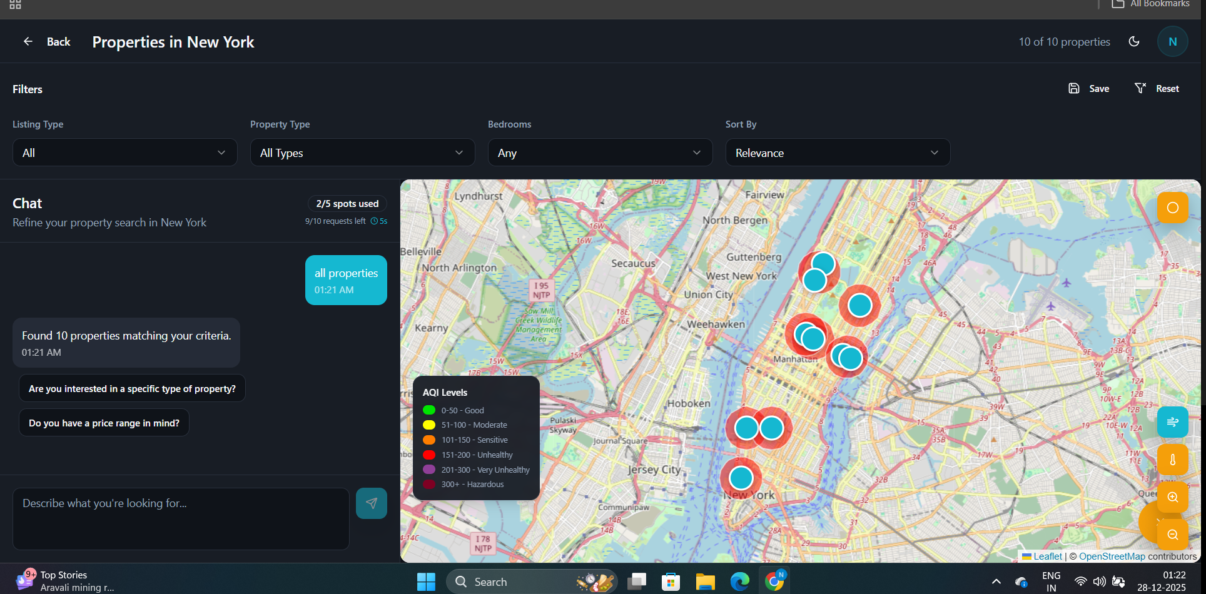This screenshot has width=1206, height=594.
Task: Open the ENG IN language switcher
Action: 1051,581
